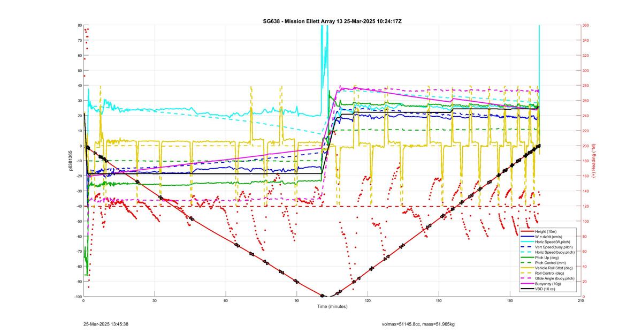Select the 'Vert Speed(buoy,pitch)' legend entry

[548, 247]
